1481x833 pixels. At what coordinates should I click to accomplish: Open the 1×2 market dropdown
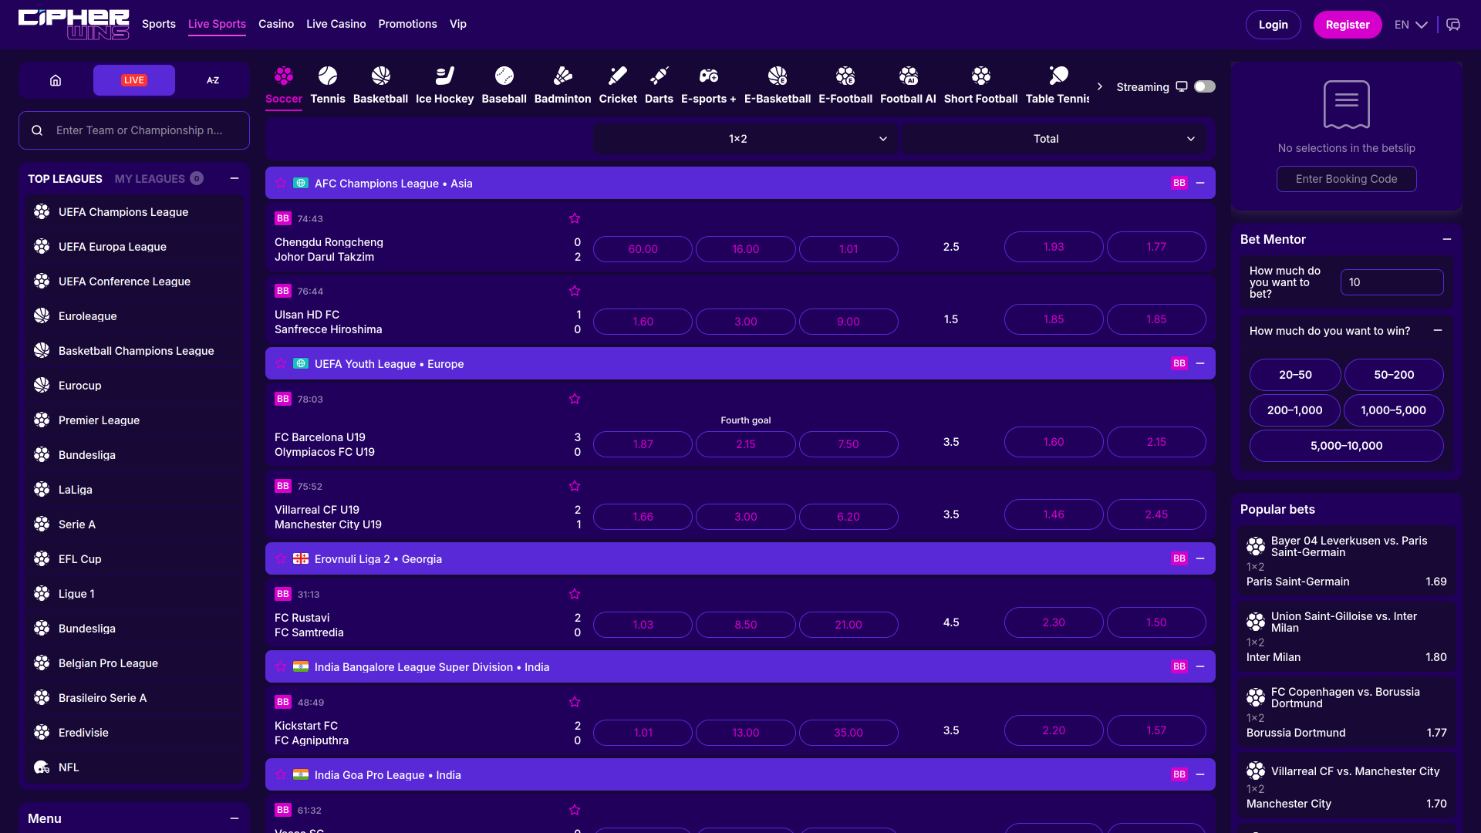pos(745,138)
